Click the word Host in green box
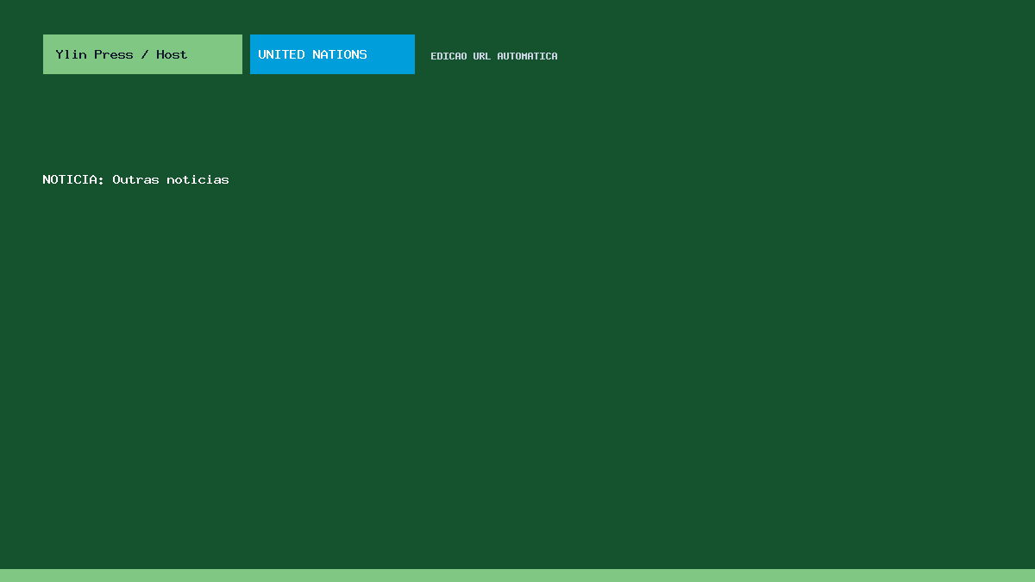This screenshot has width=1035, height=582. tap(172, 54)
